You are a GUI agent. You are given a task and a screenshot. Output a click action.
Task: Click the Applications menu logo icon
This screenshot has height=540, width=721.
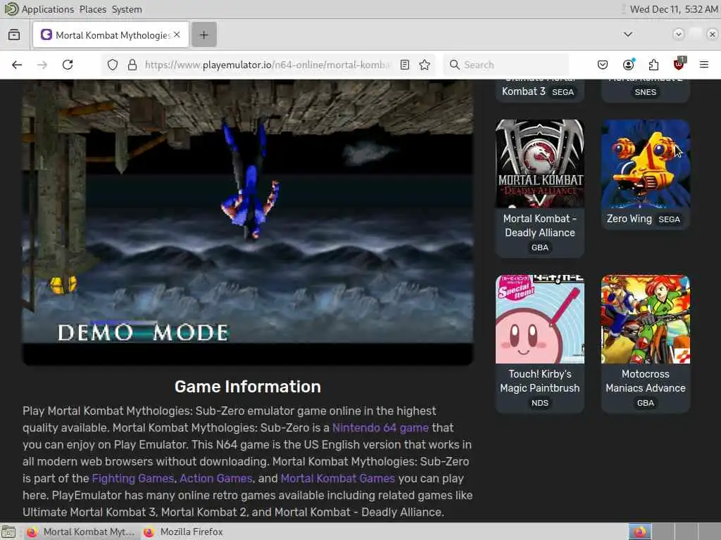(11, 9)
